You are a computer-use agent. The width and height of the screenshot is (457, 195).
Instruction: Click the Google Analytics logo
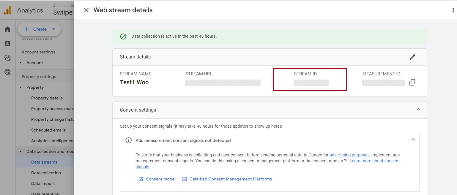coord(7,10)
